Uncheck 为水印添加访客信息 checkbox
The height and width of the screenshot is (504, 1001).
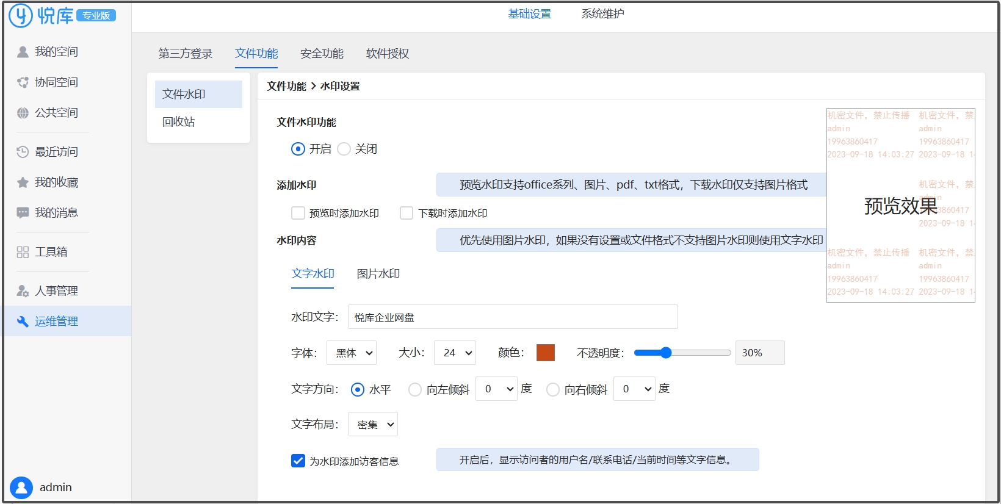click(x=298, y=461)
